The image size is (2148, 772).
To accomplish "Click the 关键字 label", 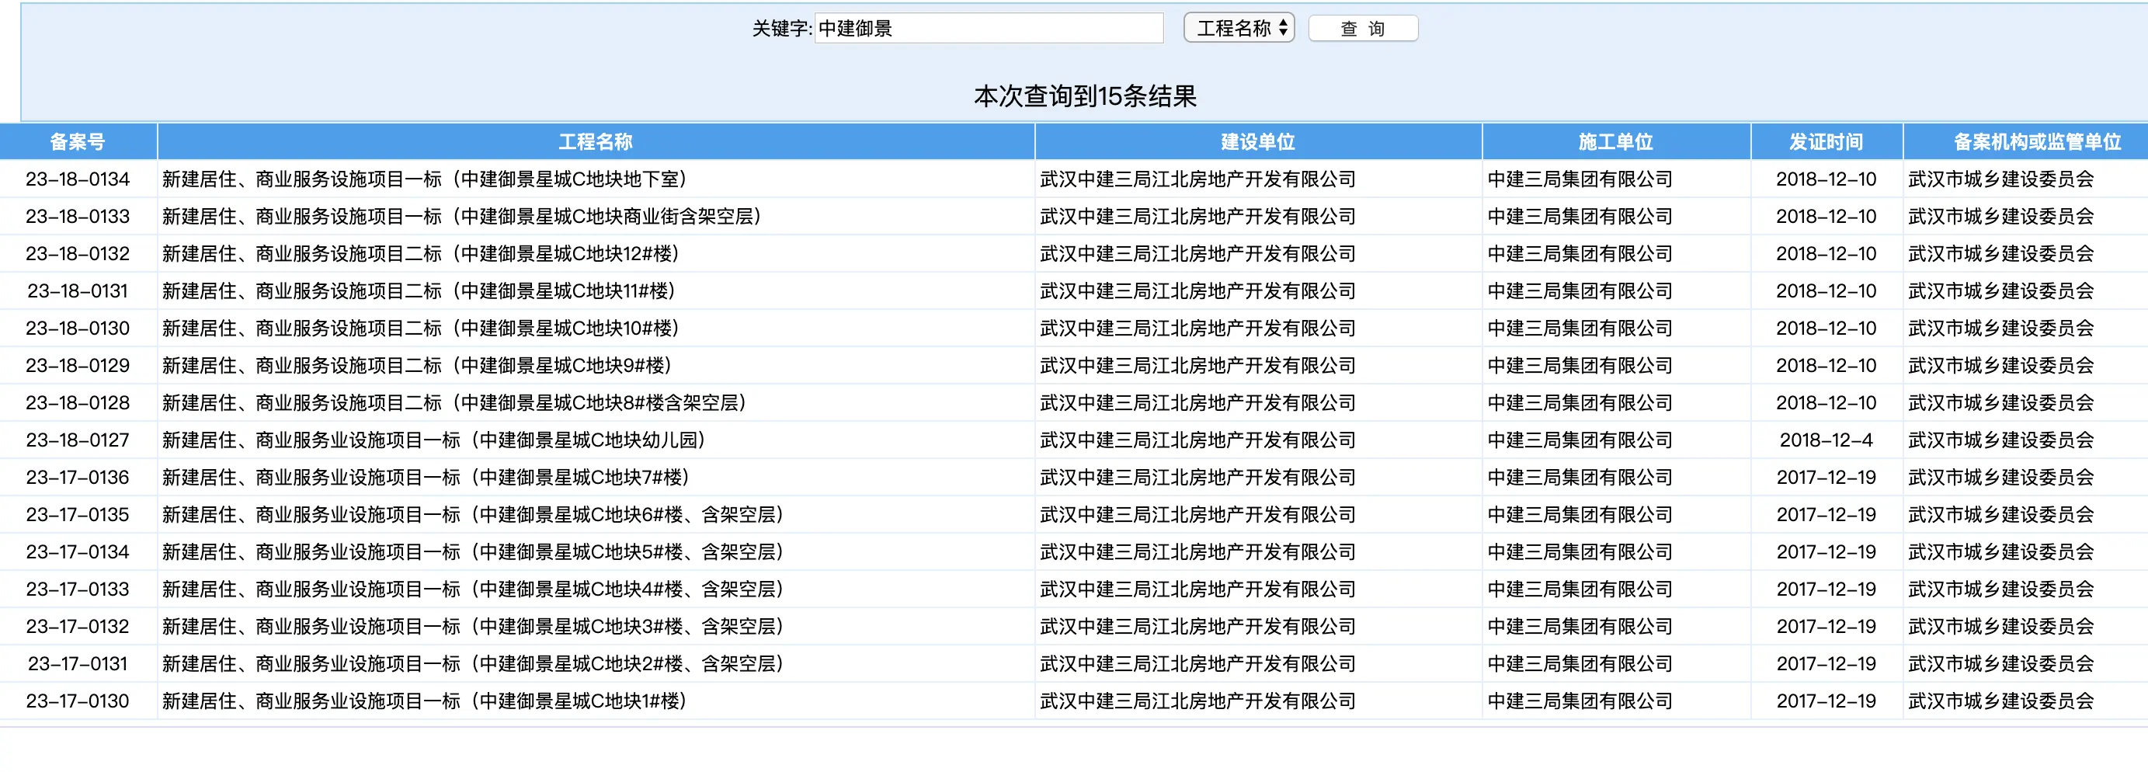I will (x=781, y=28).
